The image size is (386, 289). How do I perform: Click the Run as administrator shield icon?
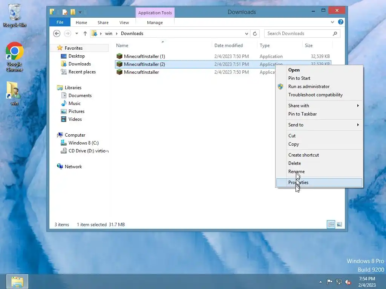(280, 87)
